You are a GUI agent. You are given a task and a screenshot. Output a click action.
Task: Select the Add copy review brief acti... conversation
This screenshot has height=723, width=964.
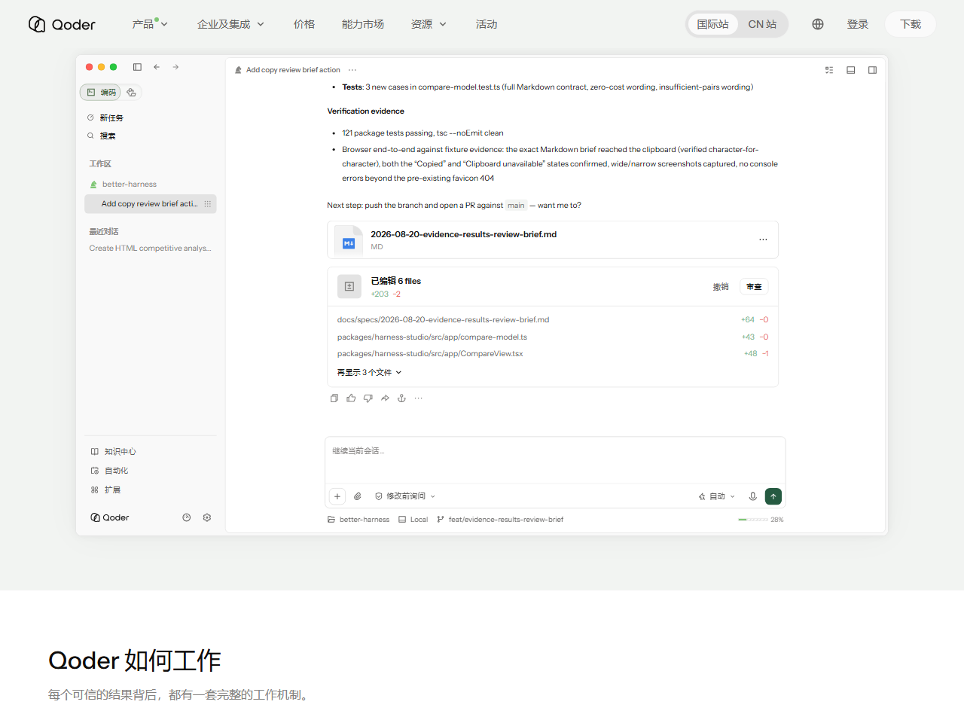click(x=150, y=204)
